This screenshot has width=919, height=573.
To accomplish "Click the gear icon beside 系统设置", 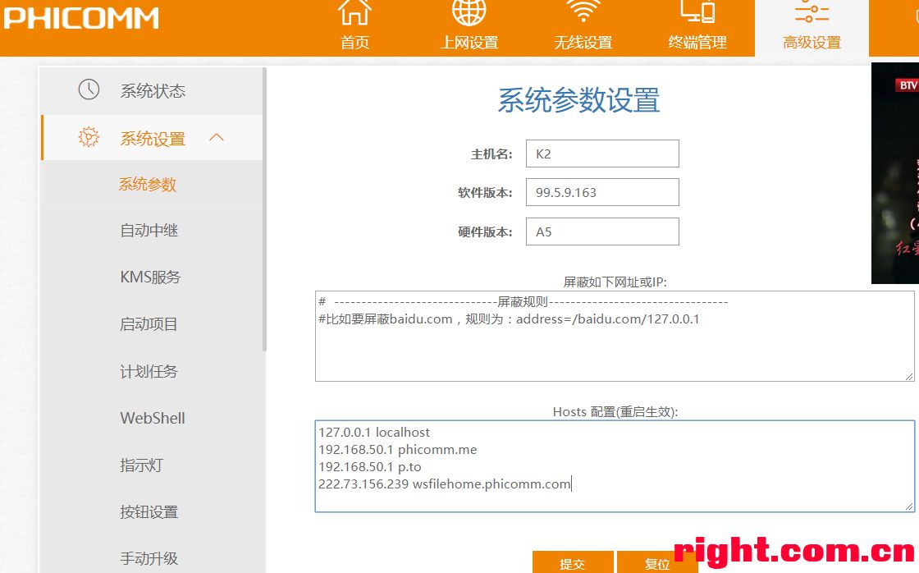I will [89, 138].
